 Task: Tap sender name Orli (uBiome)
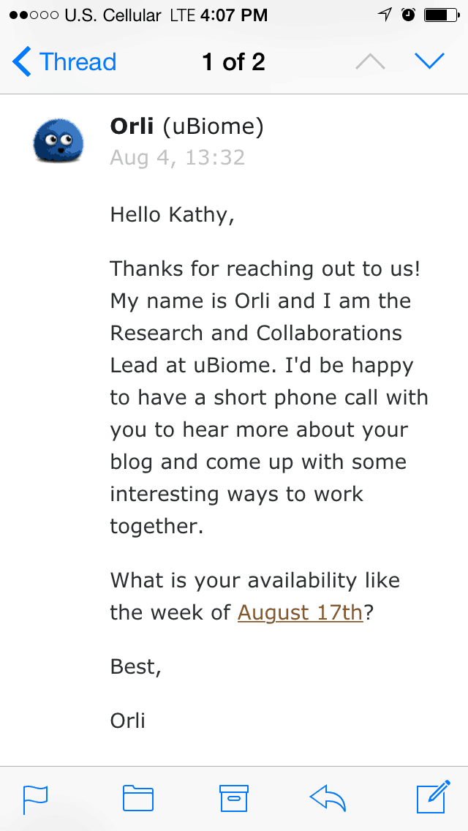(x=186, y=127)
